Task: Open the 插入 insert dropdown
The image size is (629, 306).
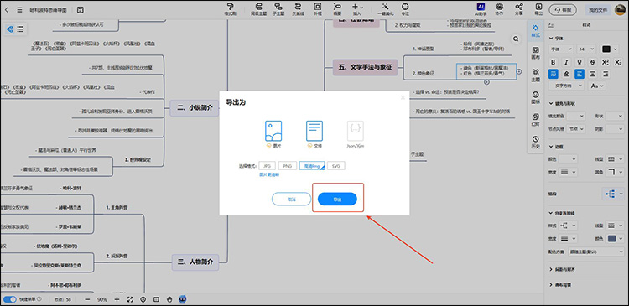Action: pos(357,9)
